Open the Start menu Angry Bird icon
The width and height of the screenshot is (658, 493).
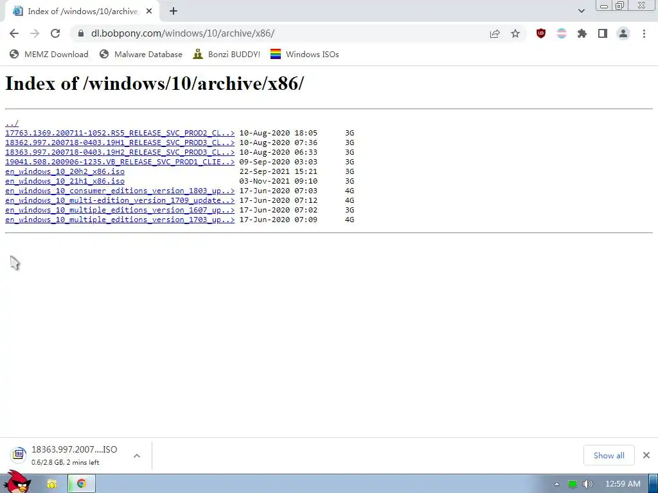(x=17, y=482)
